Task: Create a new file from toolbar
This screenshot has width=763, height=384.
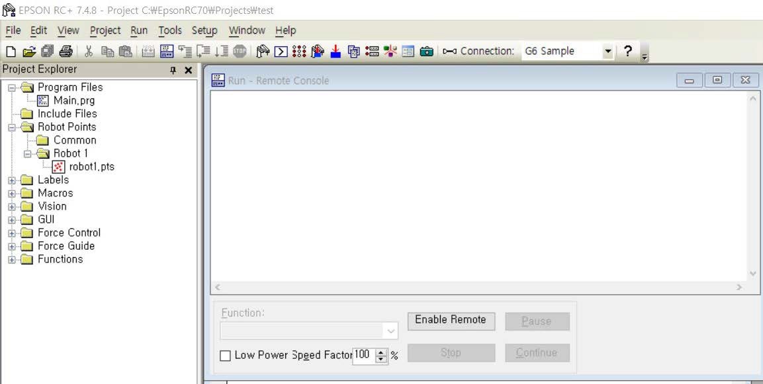Action: tap(11, 51)
